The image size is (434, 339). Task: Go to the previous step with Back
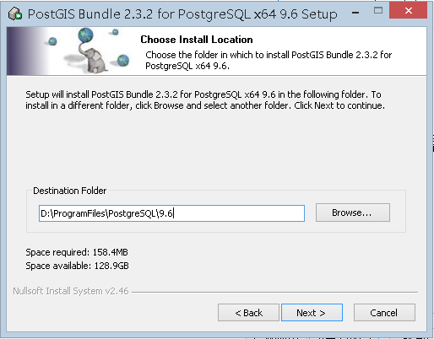pyautogui.click(x=248, y=312)
